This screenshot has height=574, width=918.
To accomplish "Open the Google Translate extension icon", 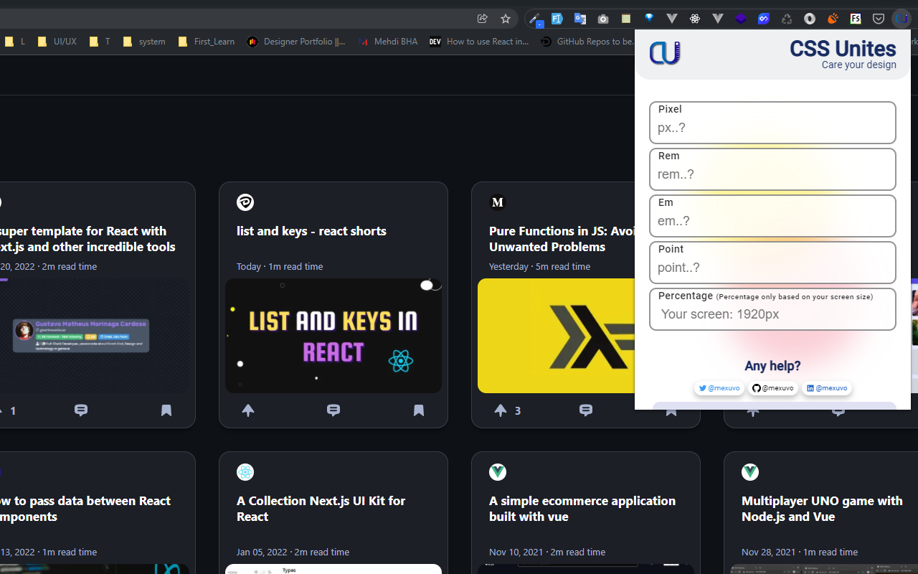I will pos(580,19).
